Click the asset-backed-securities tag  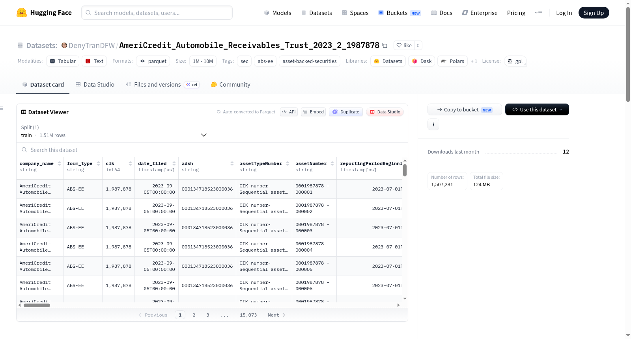(x=310, y=61)
